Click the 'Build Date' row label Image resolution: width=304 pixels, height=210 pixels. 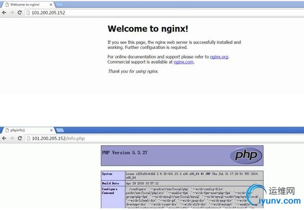point(110,184)
